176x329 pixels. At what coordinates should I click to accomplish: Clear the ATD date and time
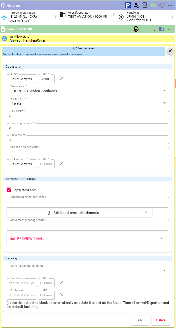click(x=62, y=78)
